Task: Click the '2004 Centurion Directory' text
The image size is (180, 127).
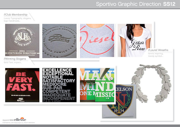Action: pos(22,52)
